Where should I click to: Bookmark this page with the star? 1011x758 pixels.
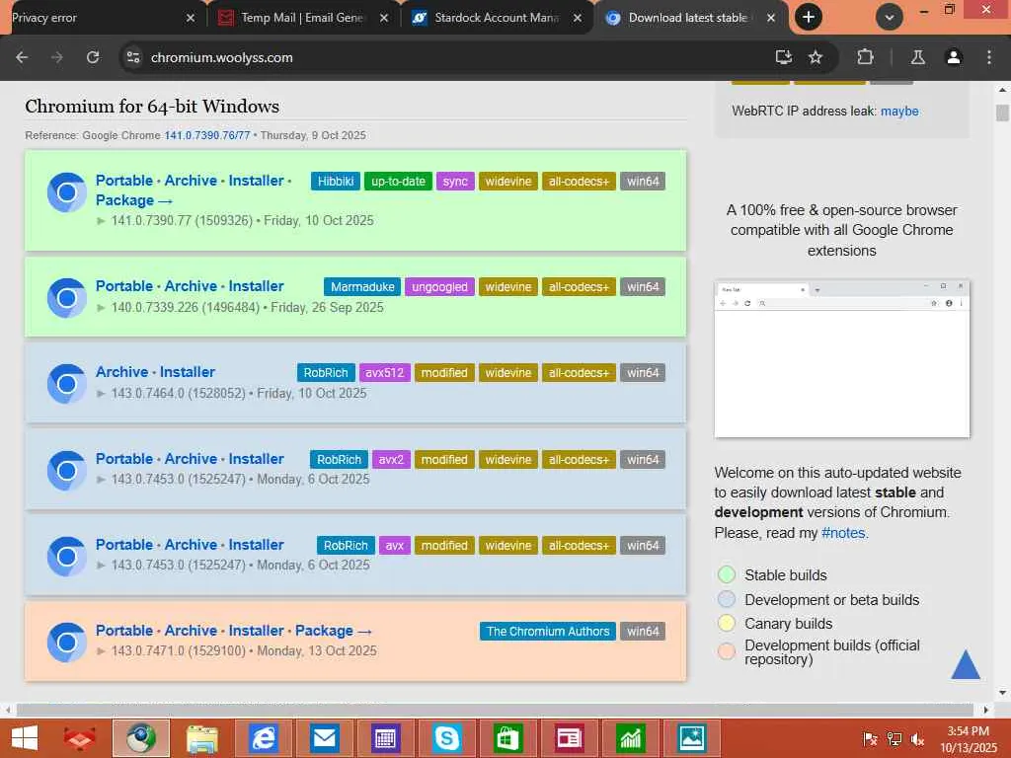(x=816, y=57)
